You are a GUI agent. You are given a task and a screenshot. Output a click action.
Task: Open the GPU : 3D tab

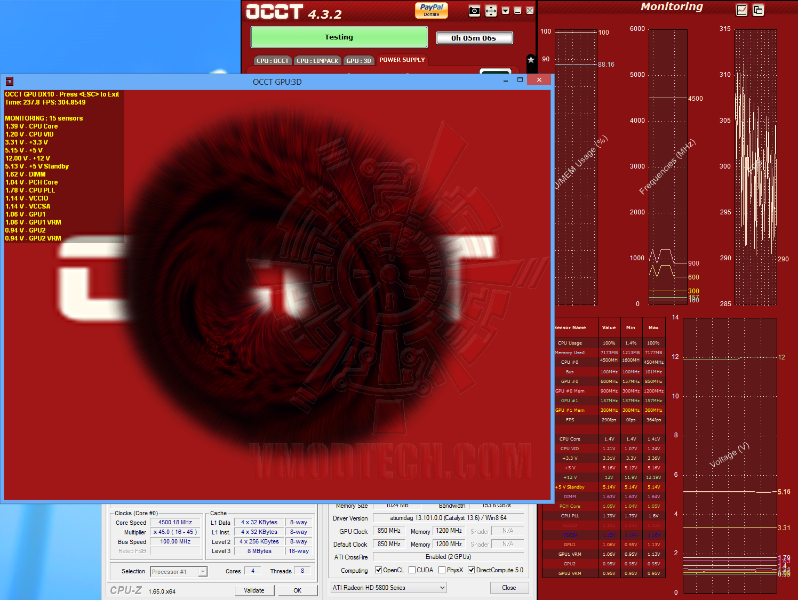(x=358, y=61)
